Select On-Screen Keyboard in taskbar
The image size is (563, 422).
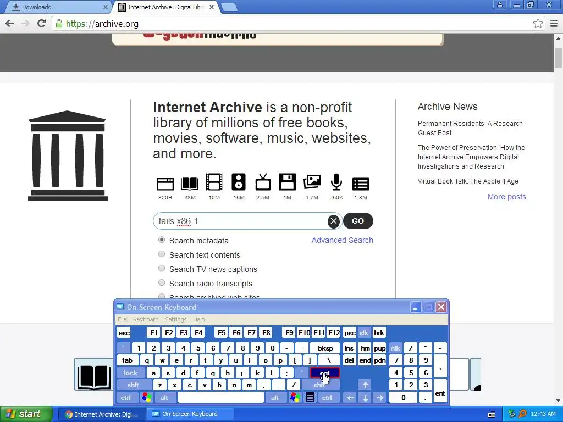pos(190,414)
